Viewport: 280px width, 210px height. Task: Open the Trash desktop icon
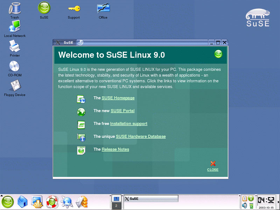(x=14, y=8)
